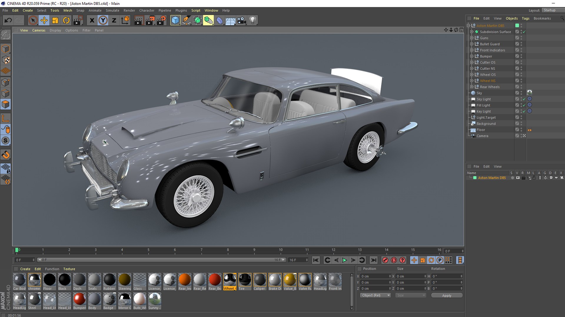Image resolution: width=565 pixels, height=317 pixels.
Task: Open the Layout Startup dropdown
Action: pos(553,10)
